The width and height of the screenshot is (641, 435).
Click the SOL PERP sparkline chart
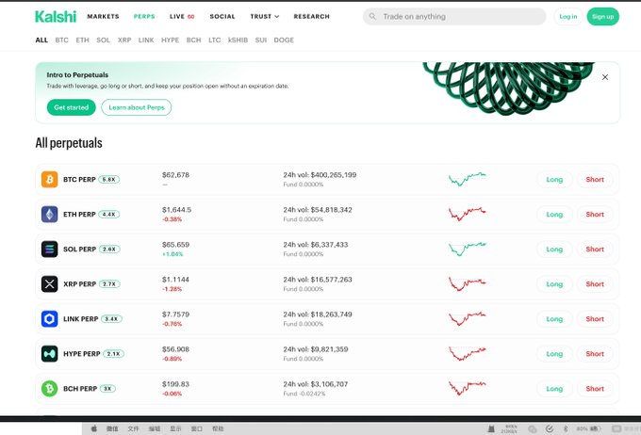coord(468,249)
